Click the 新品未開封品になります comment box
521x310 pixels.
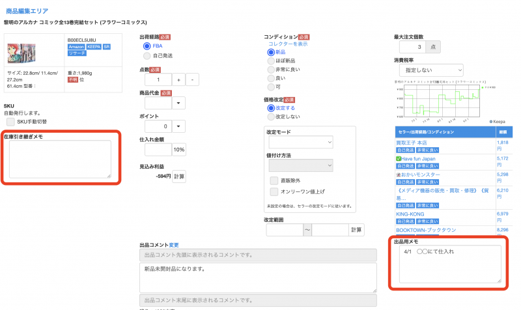258,278
